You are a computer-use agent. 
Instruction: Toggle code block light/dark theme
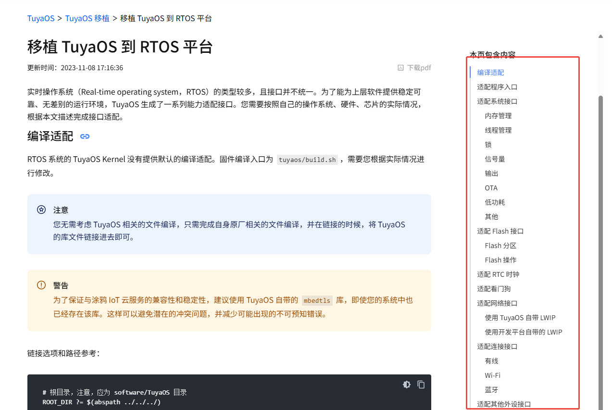[x=407, y=385]
